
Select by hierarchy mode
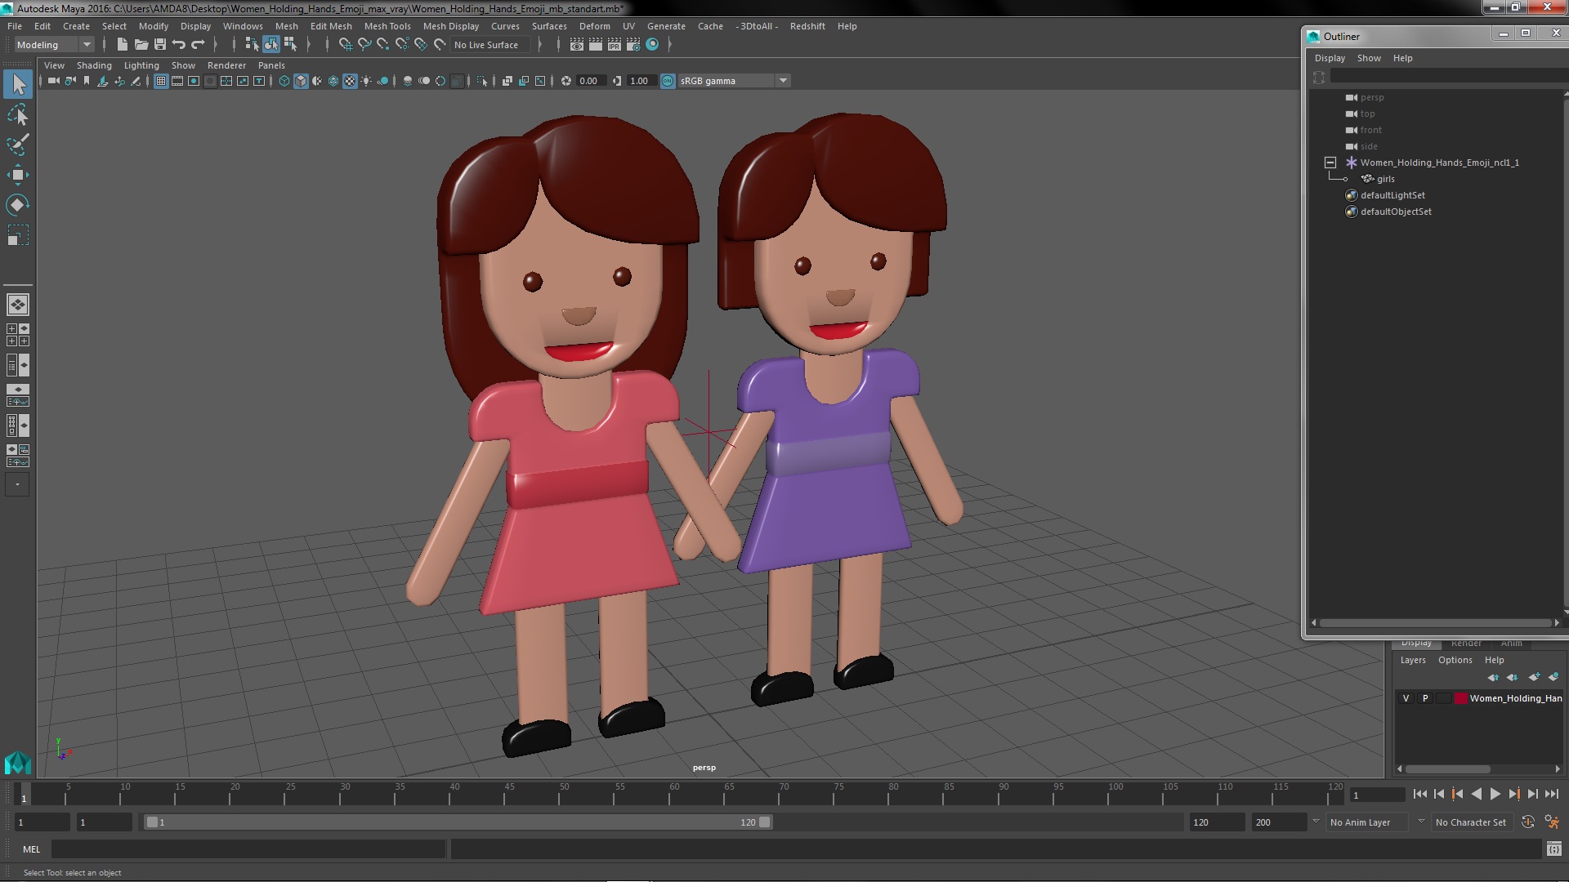click(253, 45)
